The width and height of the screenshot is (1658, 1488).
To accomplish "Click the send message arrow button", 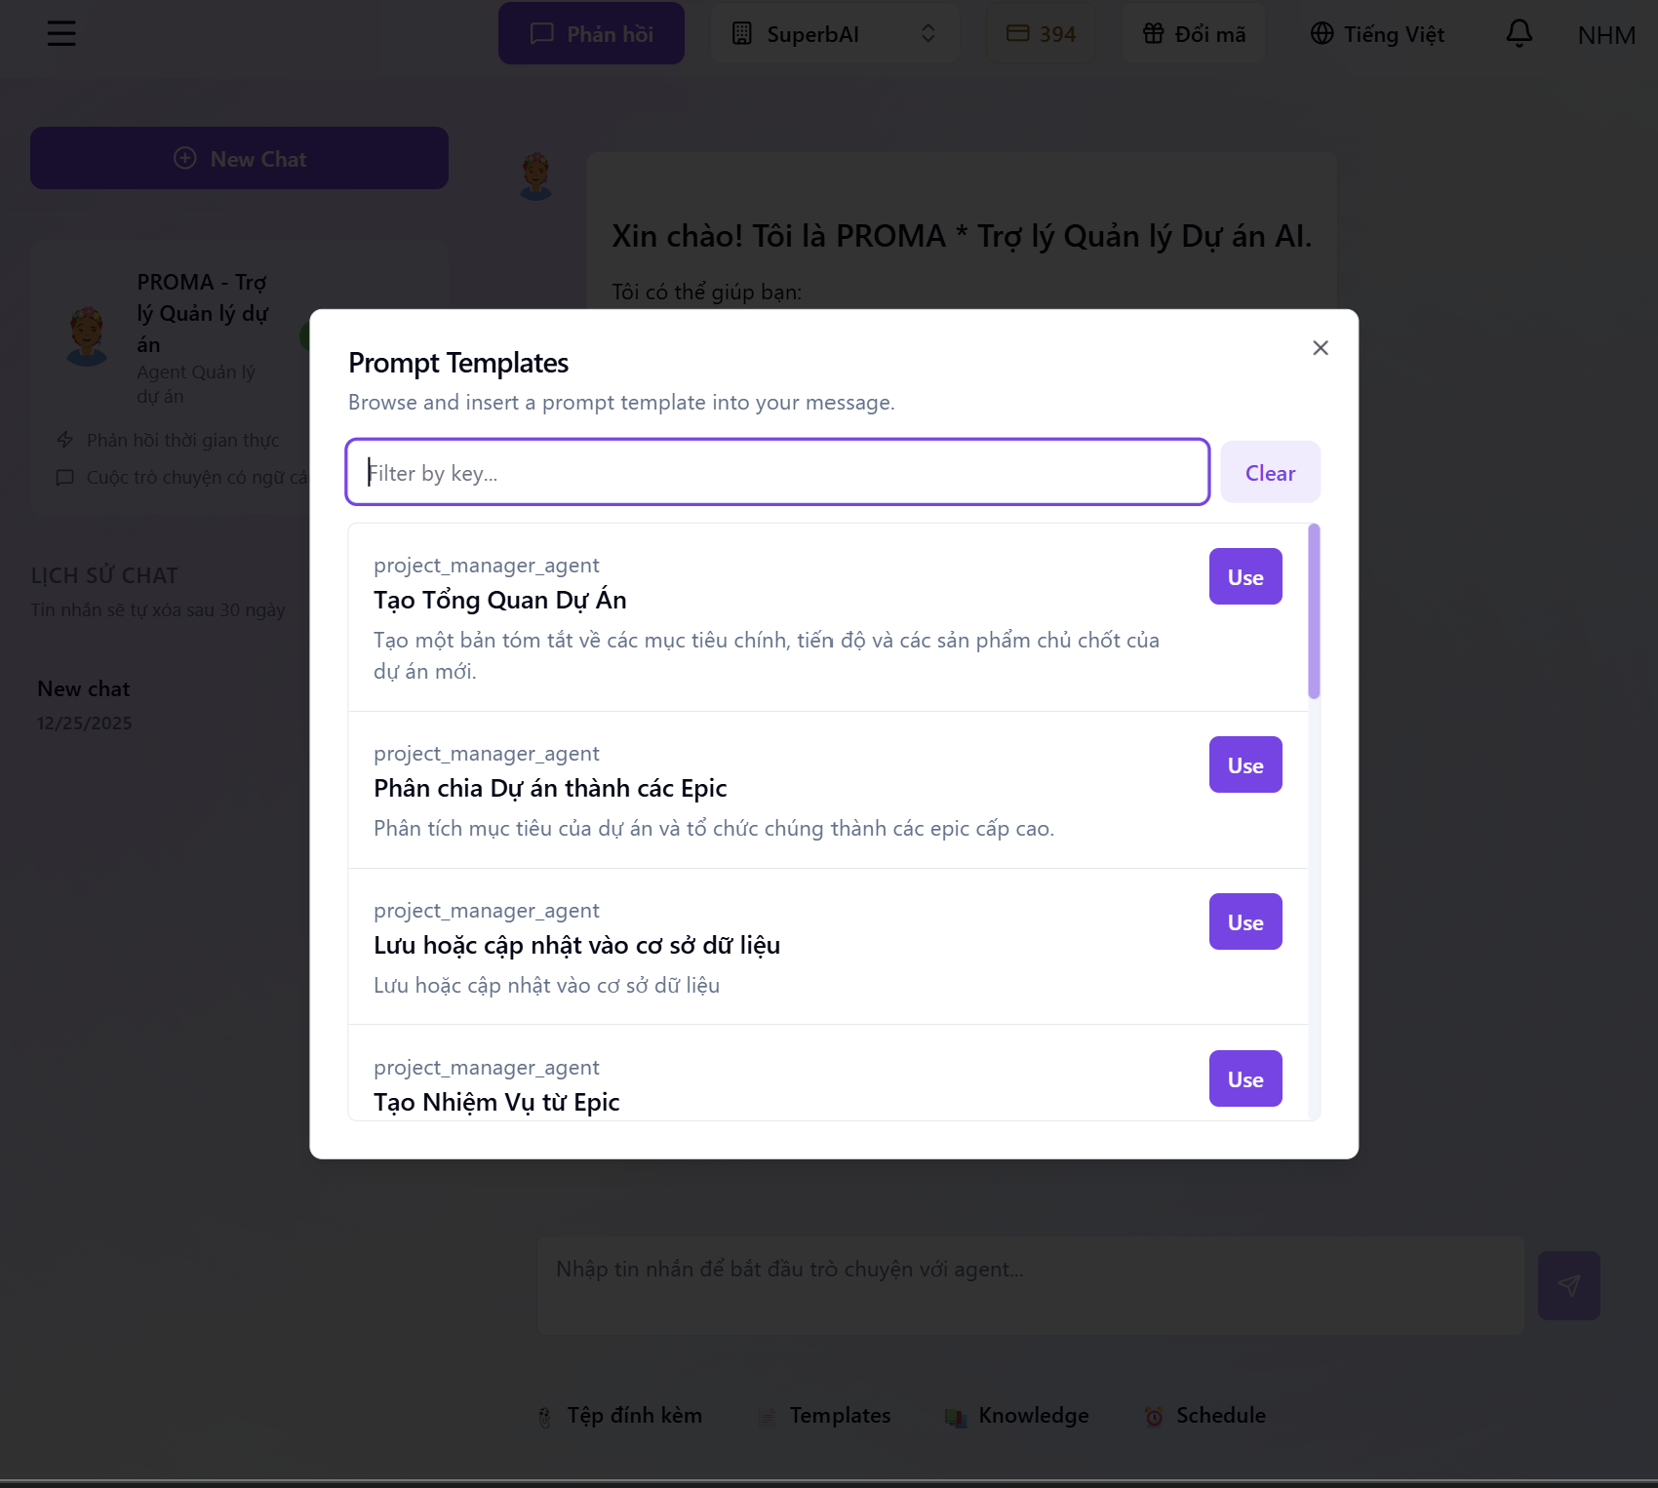I will (1568, 1285).
